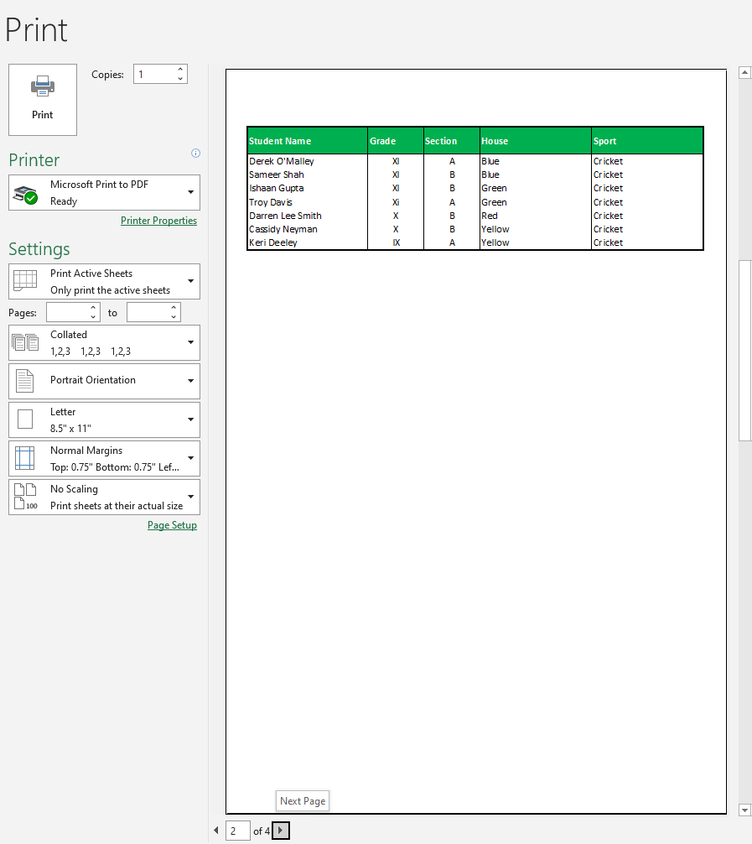Open Printer Properties
Image resolution: width=752 pixels, height=844 pixels.
[158, 220]
